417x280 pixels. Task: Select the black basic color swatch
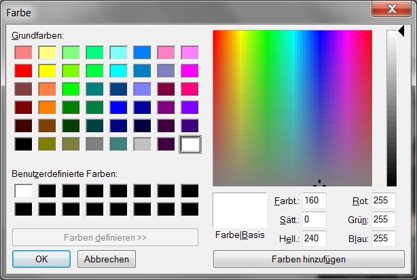click(23, 144)
